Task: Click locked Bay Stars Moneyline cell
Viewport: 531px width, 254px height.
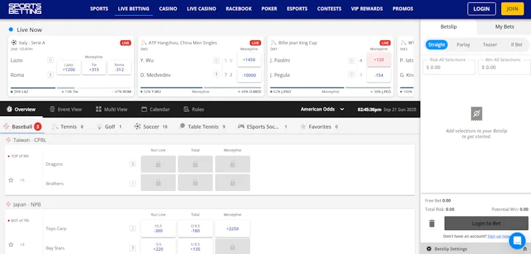Action: coord(233,247)
